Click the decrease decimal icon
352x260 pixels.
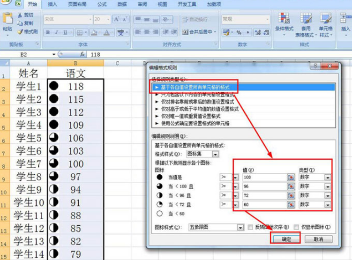pyautogui.click(x=266, y=32)
